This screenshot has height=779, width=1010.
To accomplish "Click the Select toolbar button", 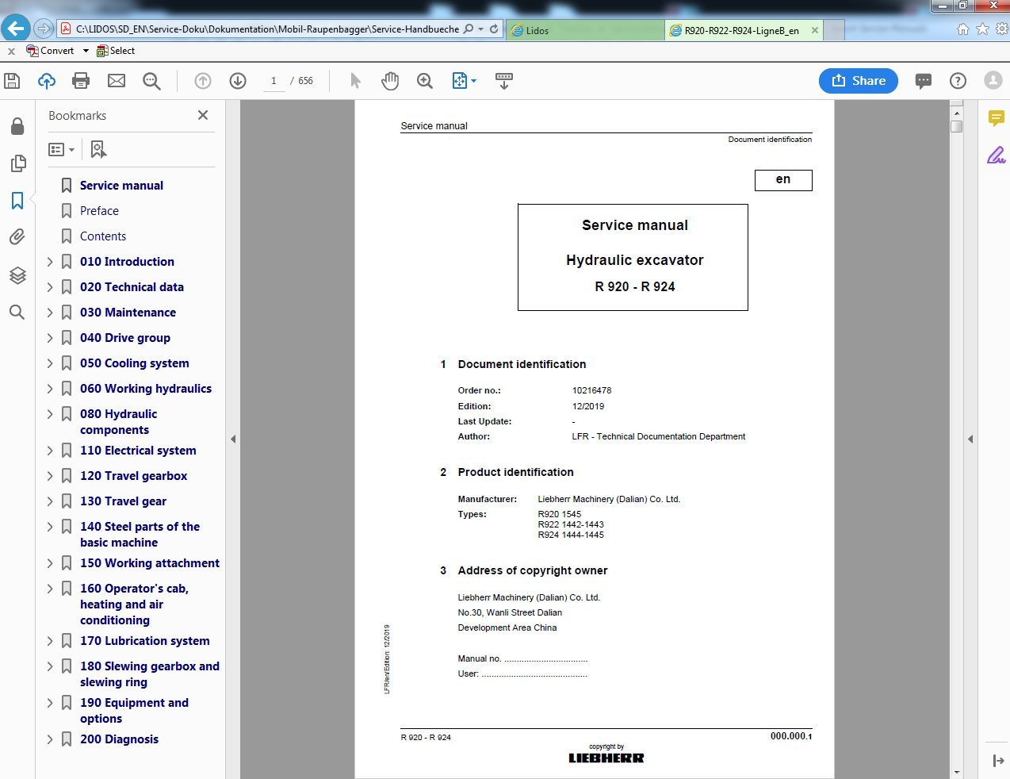I will click(116, 51).
